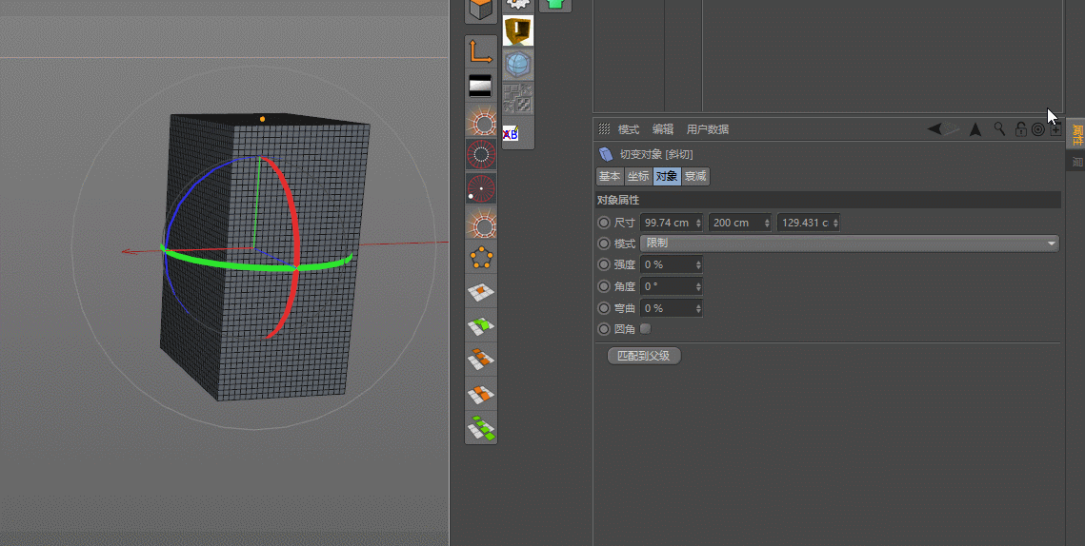1085x546 pixels.
Task: Open the 模式 menu
Action: (629, 129)
